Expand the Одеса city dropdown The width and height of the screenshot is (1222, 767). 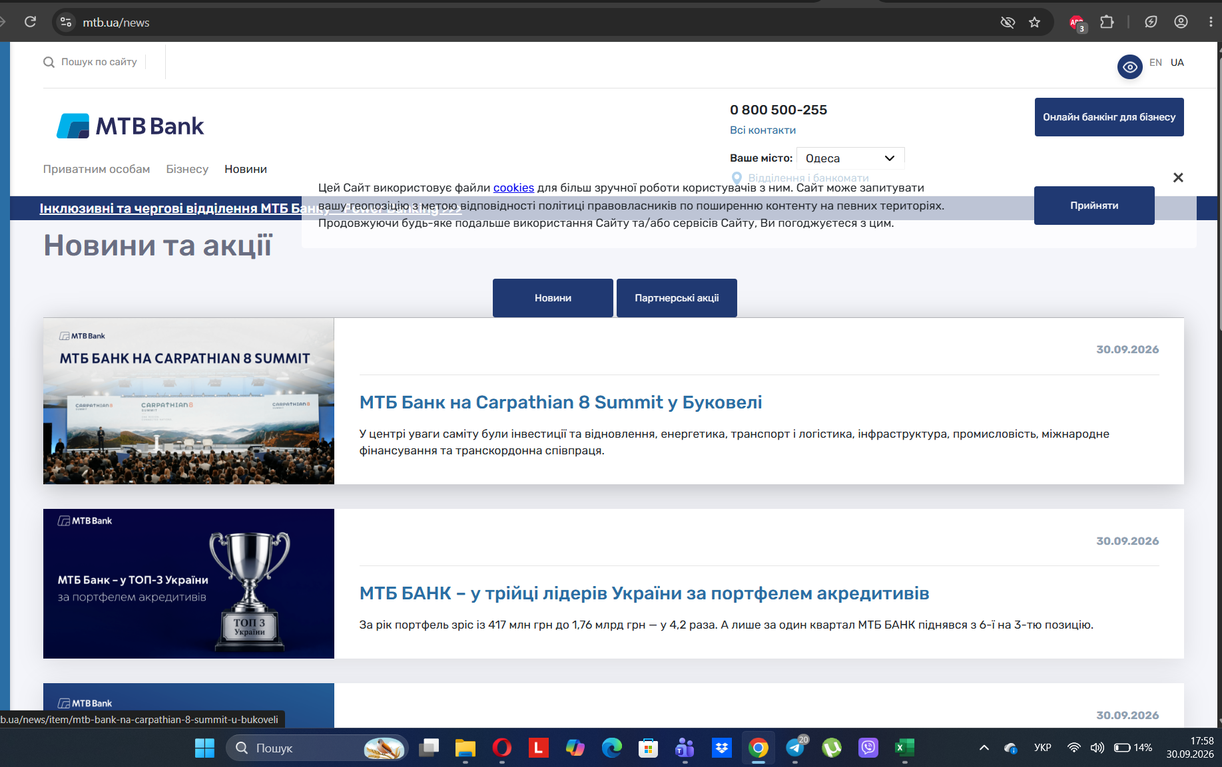pyautogui.click(x=850, y=158)
